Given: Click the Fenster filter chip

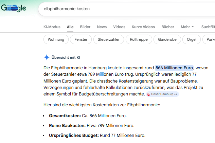Looking at the screenshot, I should point(80,39).
